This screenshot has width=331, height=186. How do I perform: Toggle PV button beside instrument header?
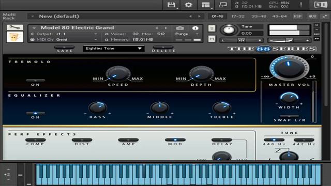point(317,39)
